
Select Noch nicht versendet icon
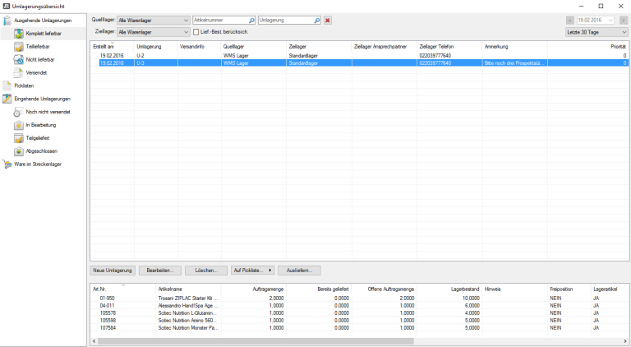19,111
